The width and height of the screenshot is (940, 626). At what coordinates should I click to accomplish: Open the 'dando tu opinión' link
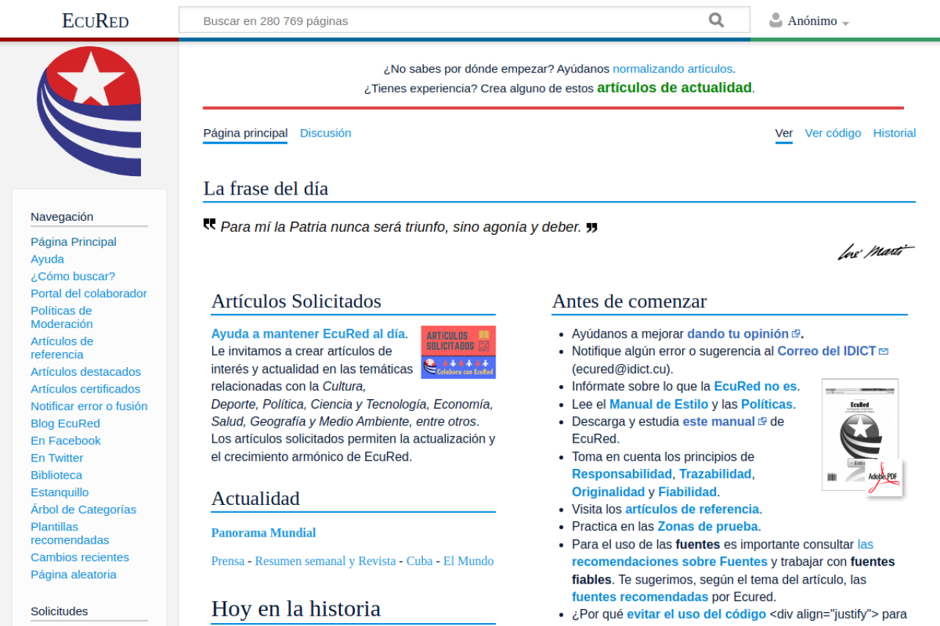coord(738,334)
